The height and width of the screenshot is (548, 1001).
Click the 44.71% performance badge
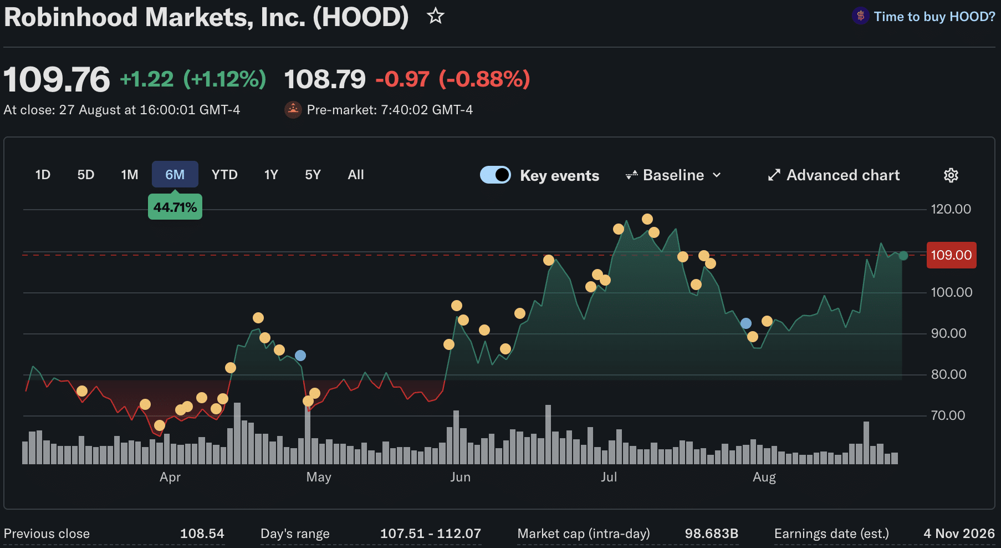[175, 207]
